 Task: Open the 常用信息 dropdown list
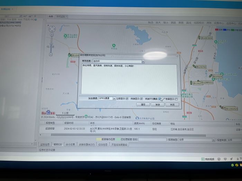pos(143,61)
